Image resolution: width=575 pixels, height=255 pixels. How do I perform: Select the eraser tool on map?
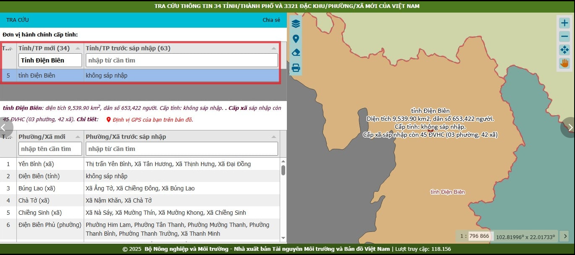(296, 53)
